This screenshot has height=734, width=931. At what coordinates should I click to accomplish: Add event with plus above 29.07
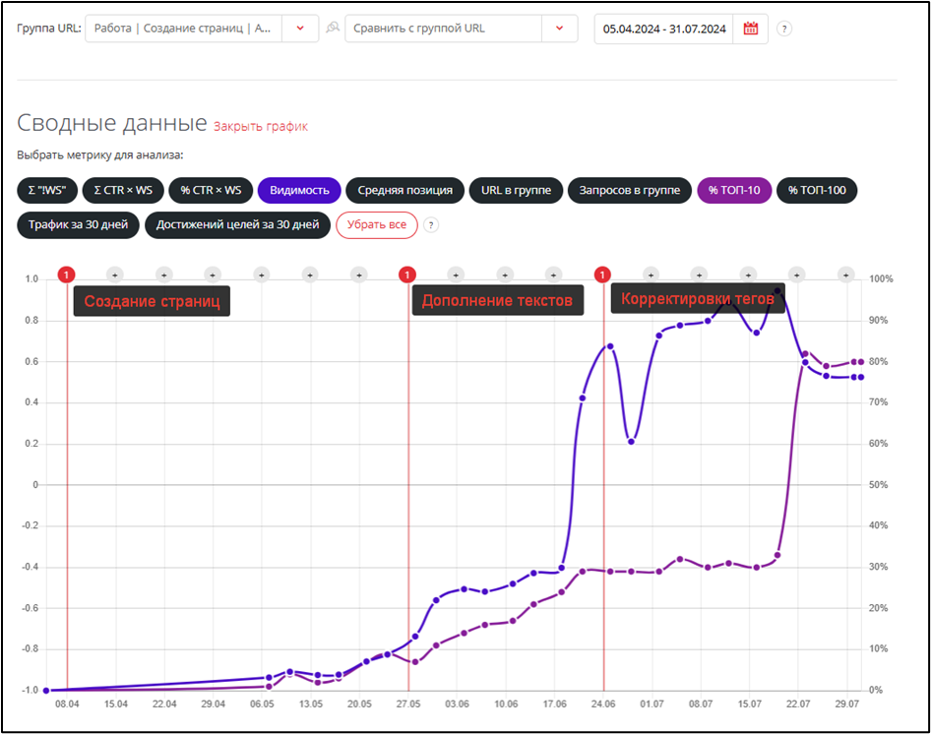[x=845, y=275]
